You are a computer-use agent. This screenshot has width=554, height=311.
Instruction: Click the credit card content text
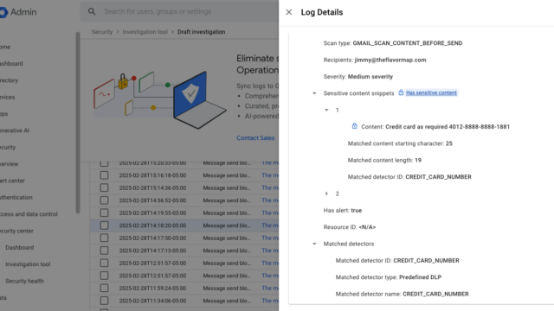[x=448, y=127]
